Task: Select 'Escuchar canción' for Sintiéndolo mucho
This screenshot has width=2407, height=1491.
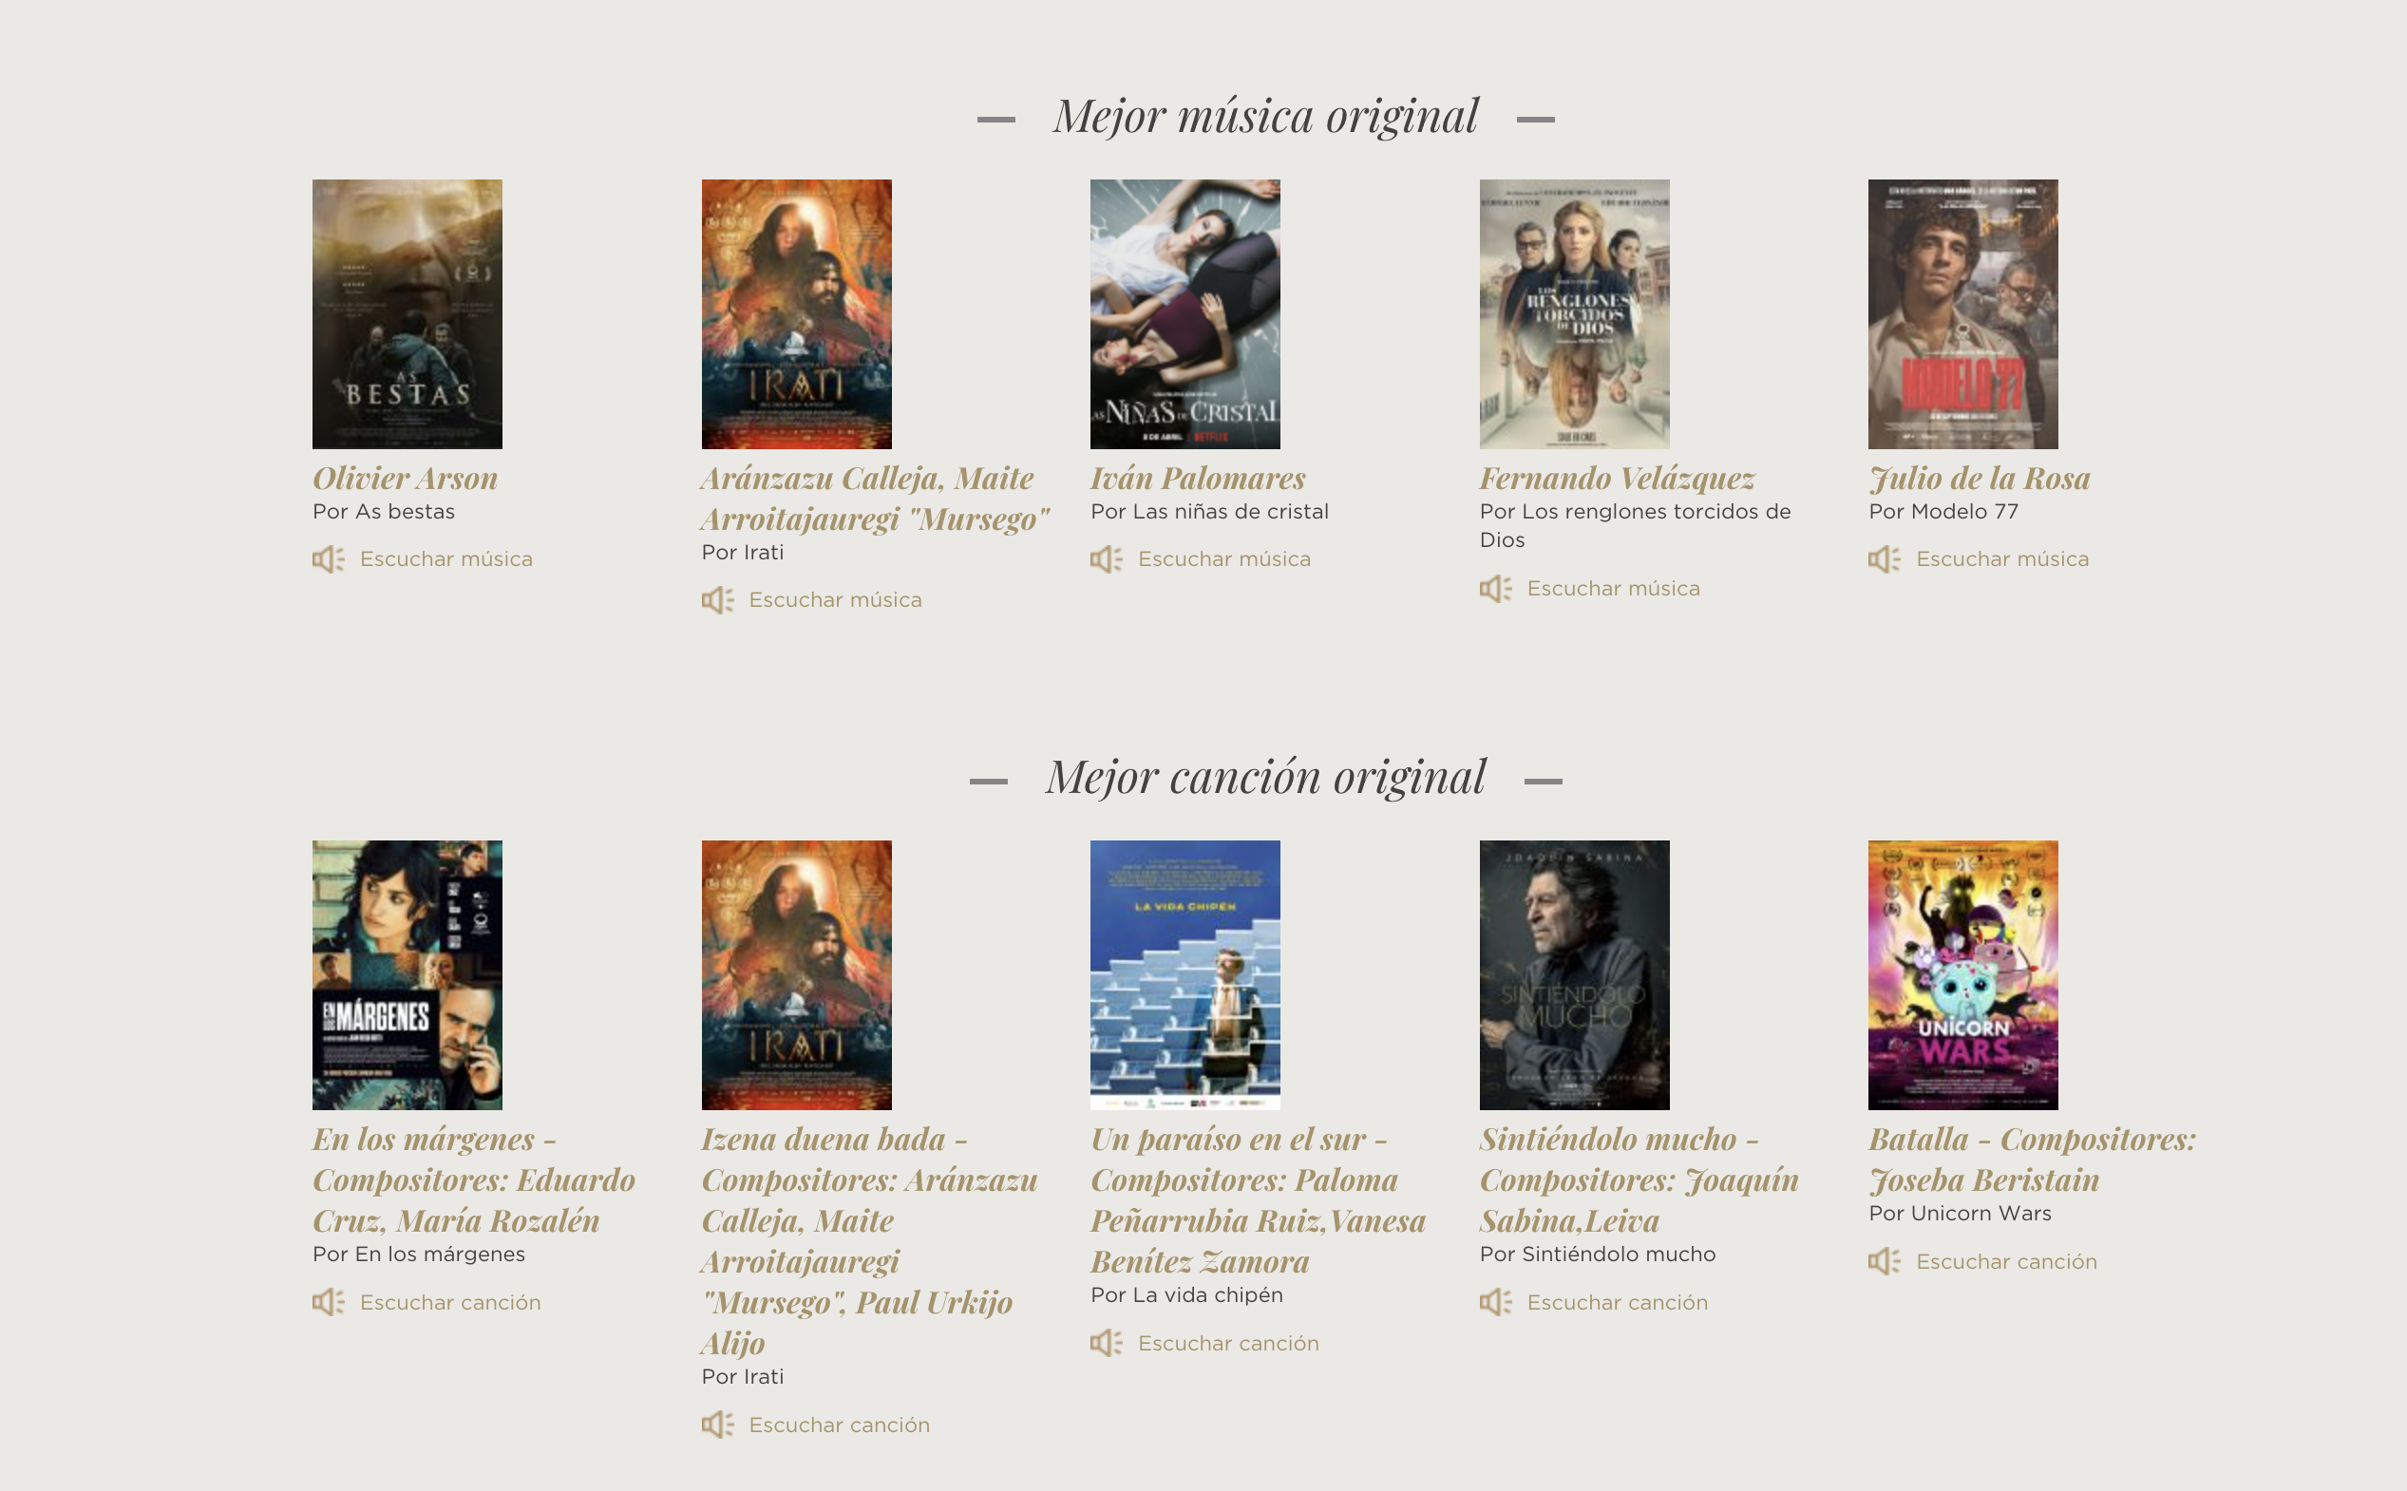Action: (1617, 1303)
